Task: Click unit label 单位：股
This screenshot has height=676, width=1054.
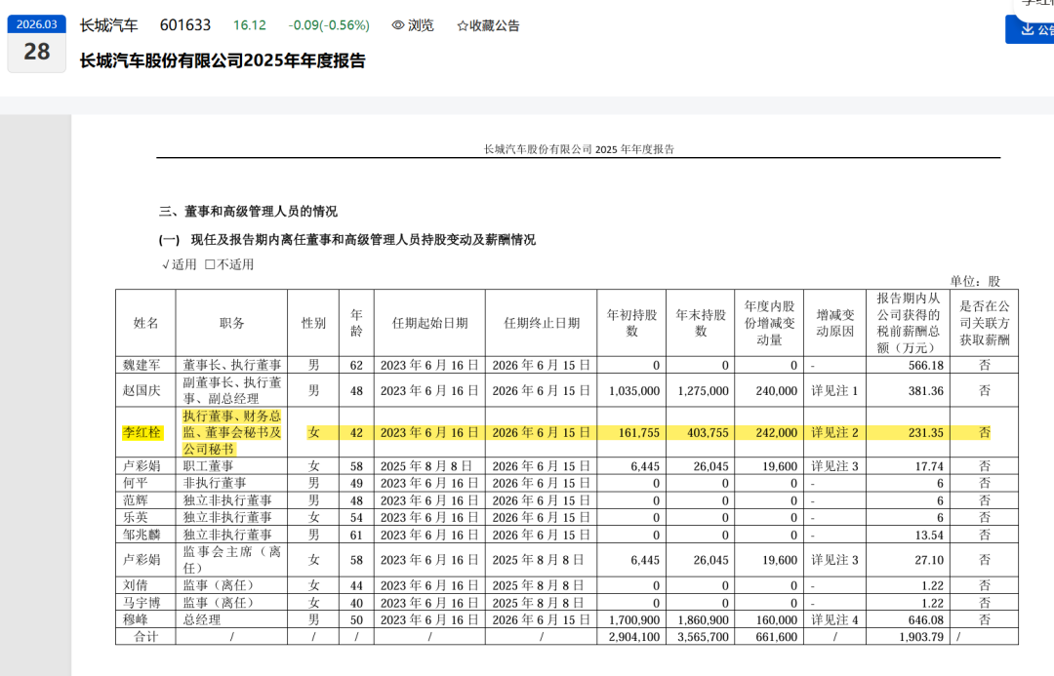Action: [975, 282]
